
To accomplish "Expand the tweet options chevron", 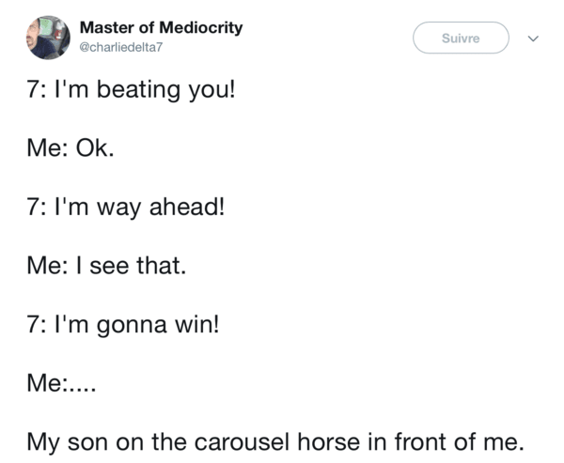I will 533,39.
